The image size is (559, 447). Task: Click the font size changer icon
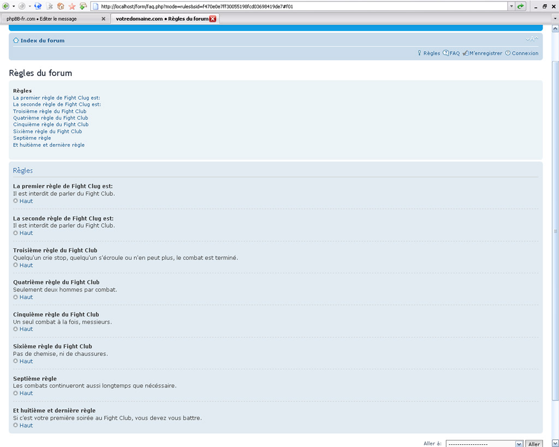click(x=532, y=39)
